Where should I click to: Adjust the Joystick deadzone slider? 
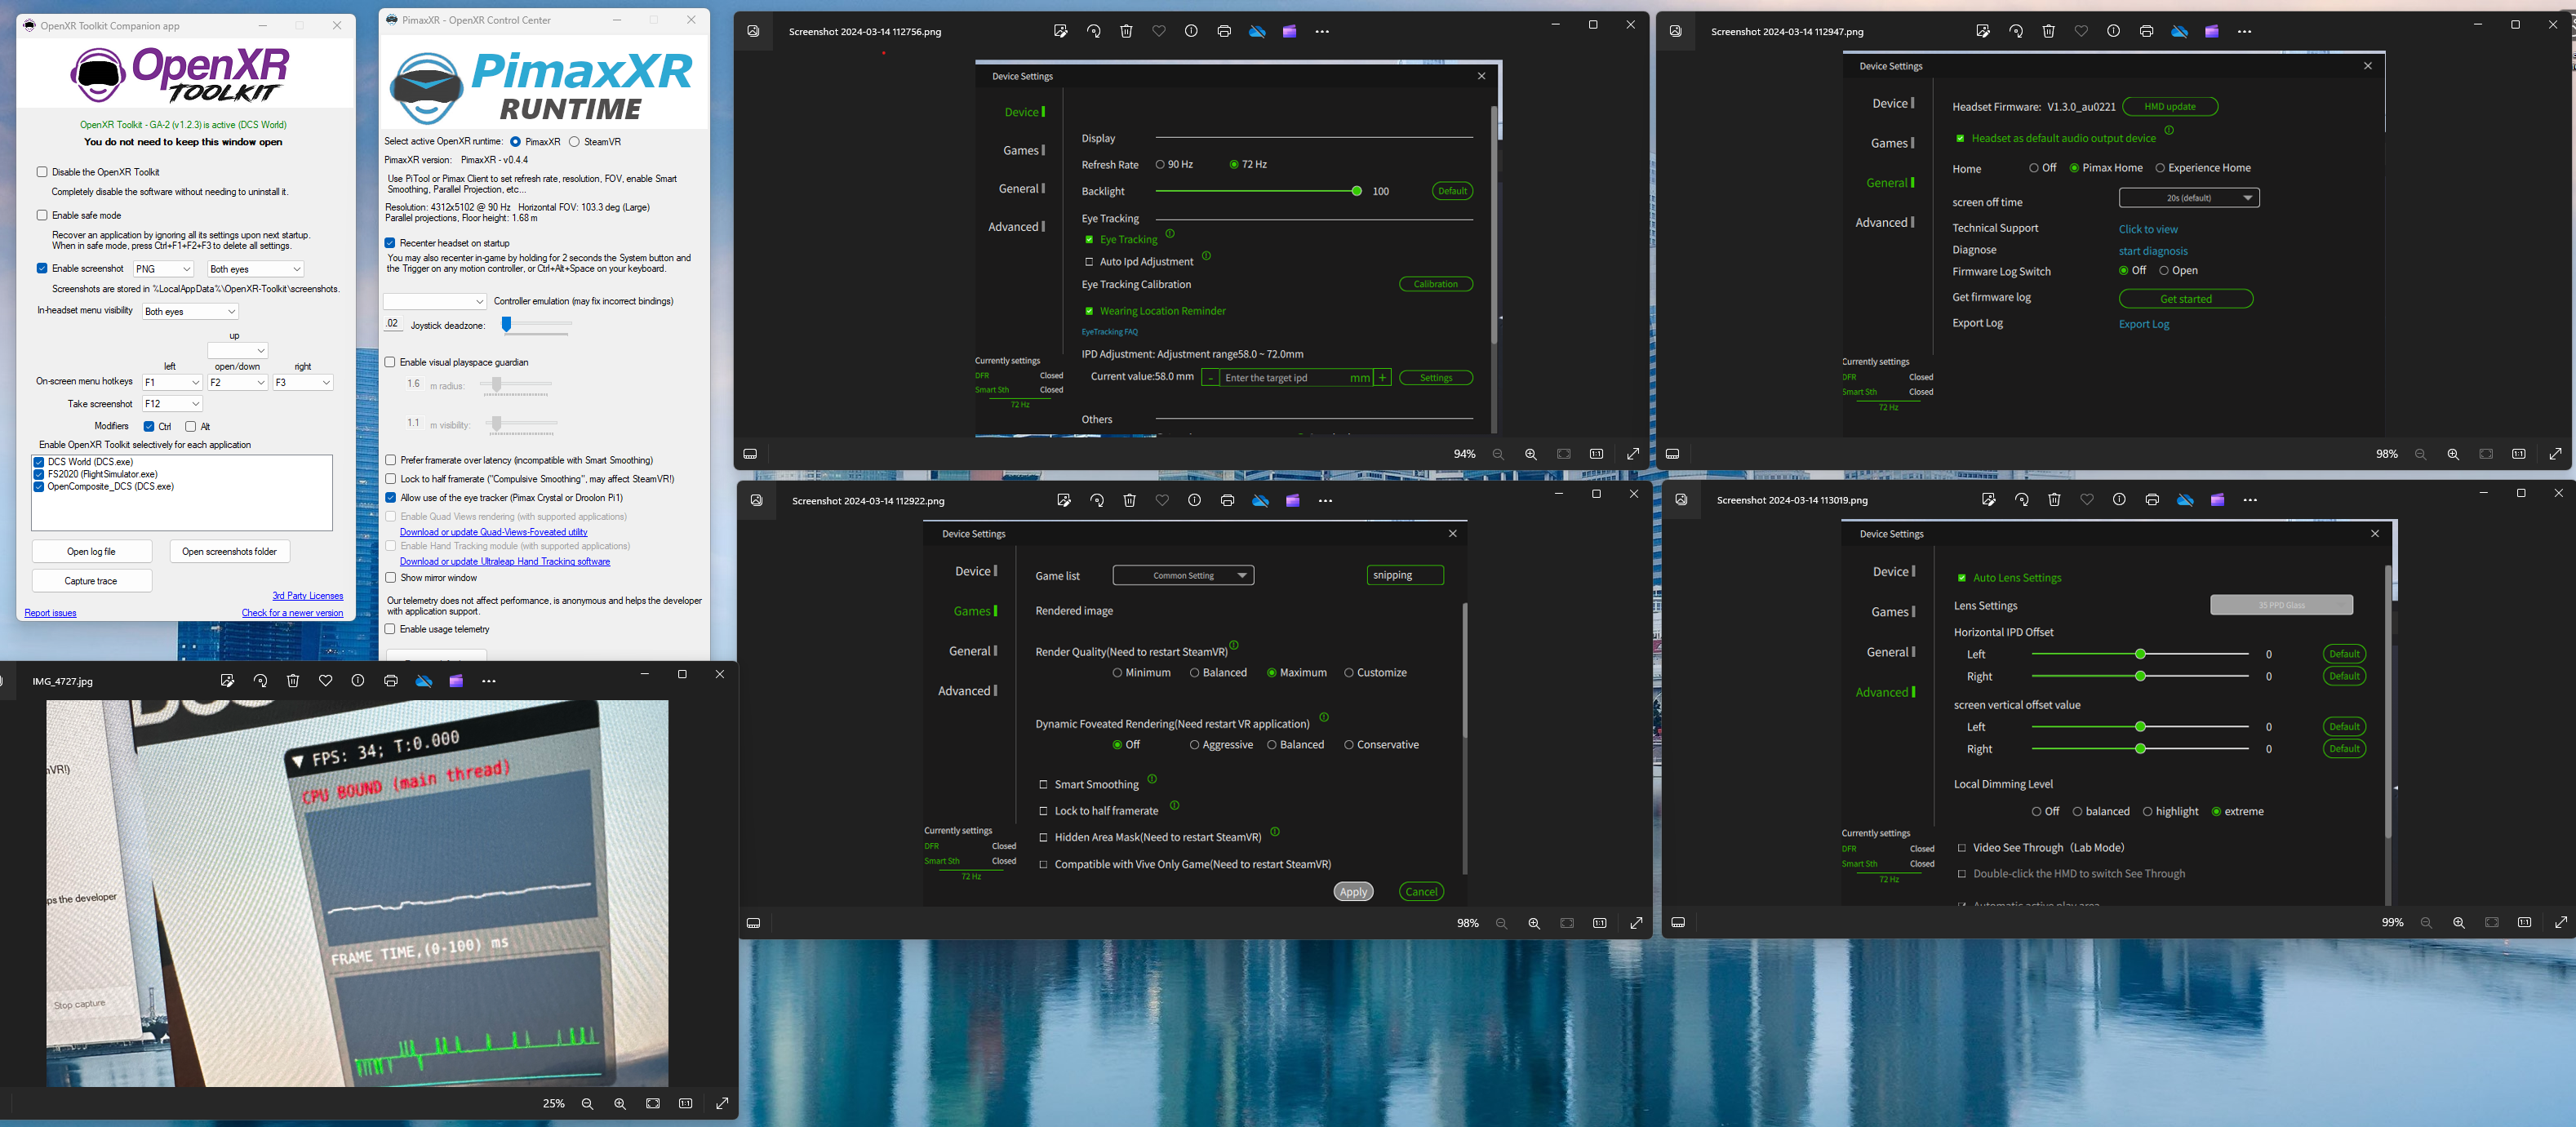[507, 325]
